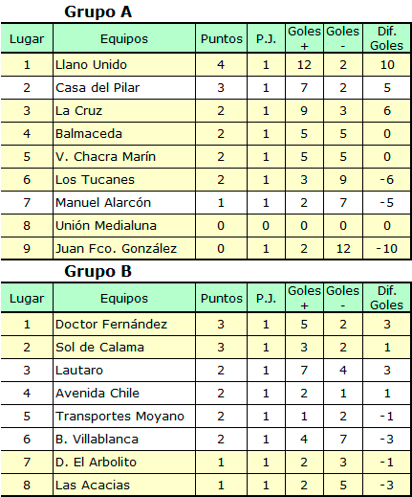Click the Manuel Alarcón team name

pyautogui.click(x=103, y=203)
